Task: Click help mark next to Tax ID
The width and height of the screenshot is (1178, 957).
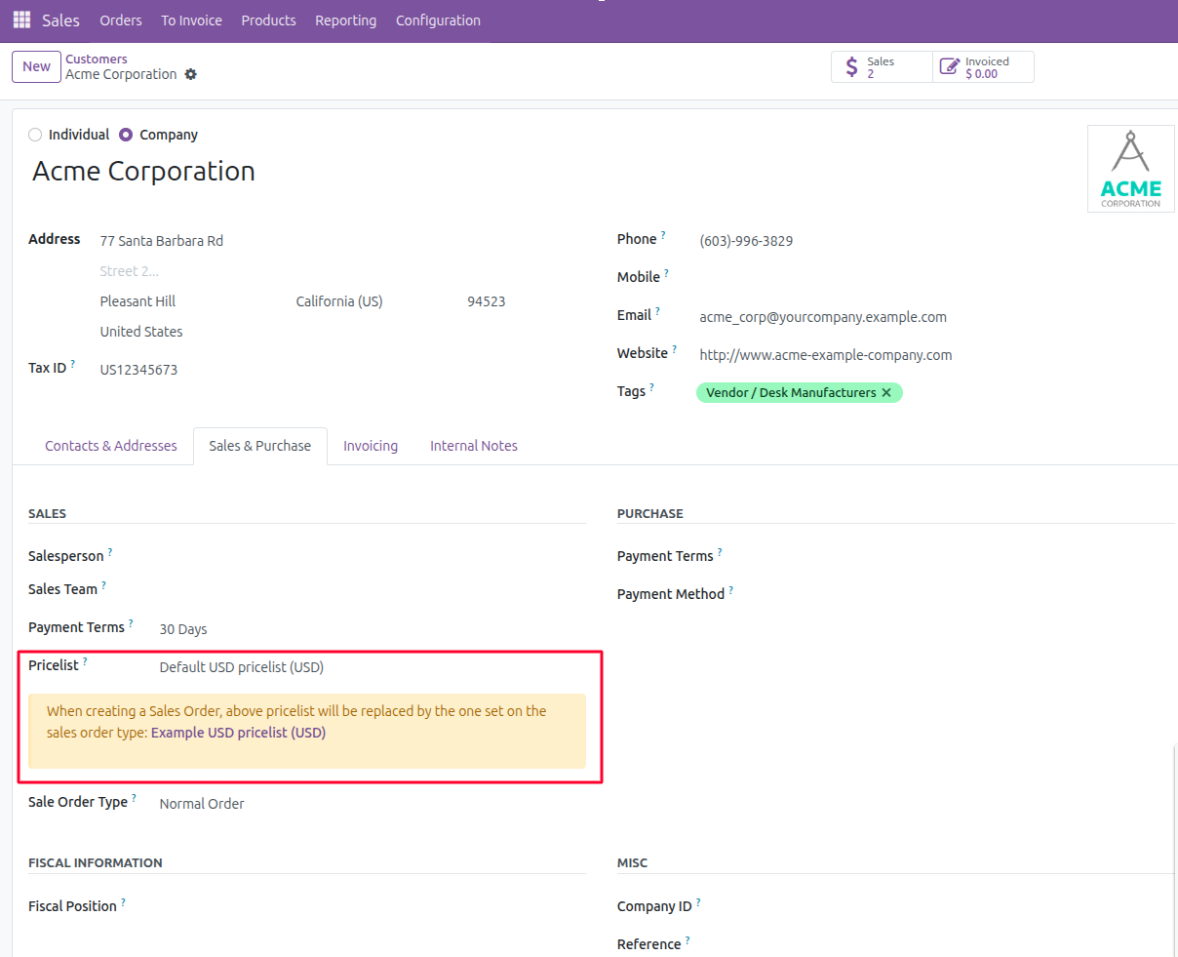Action: (x=73, y=364)
